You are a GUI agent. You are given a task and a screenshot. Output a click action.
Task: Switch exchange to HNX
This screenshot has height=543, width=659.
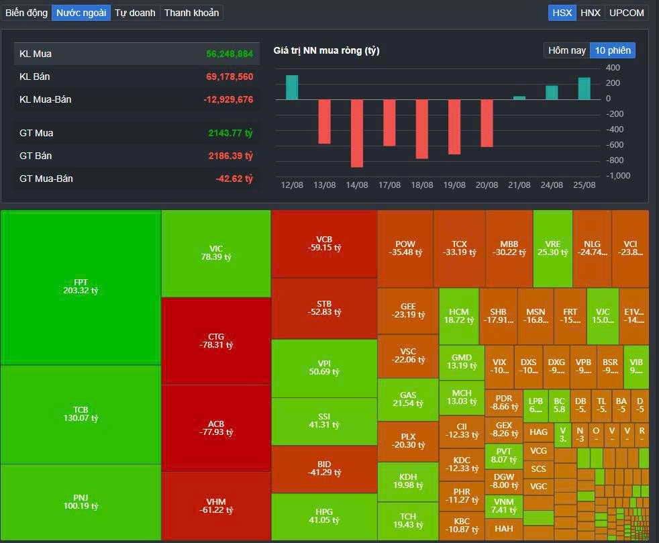591,13
